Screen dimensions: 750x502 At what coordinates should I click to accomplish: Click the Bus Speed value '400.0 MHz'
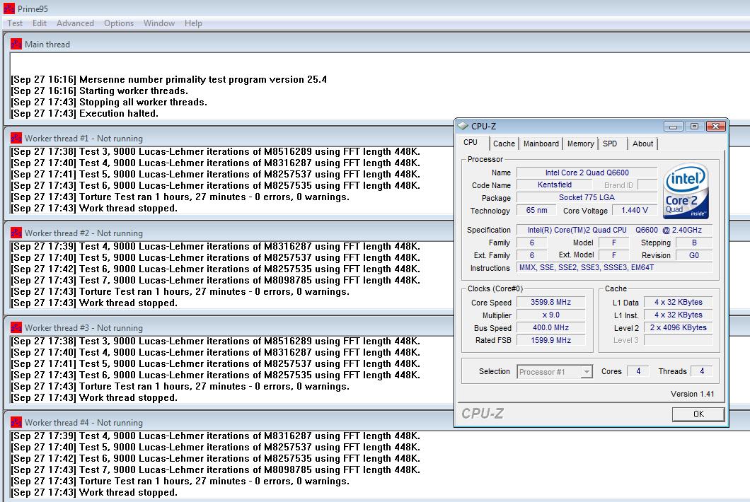[x=551, y=327]
